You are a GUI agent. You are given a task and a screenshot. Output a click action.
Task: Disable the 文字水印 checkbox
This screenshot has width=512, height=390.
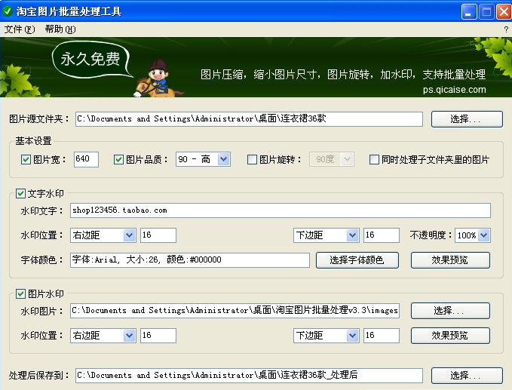[x=20, y=194]
